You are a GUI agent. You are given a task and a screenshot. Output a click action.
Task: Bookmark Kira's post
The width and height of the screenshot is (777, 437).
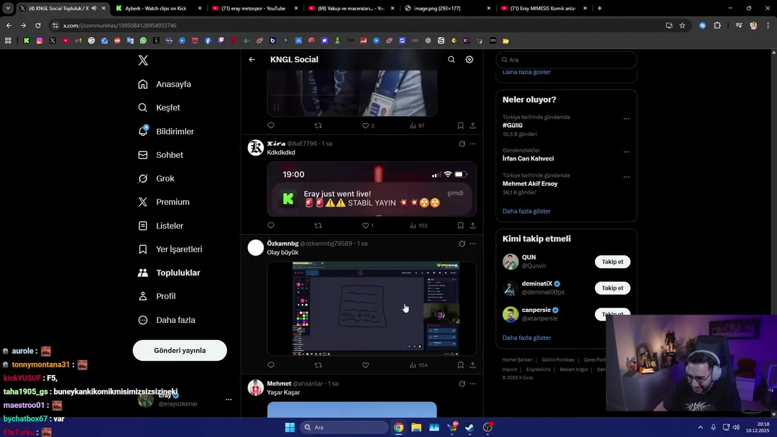point(461,225)
